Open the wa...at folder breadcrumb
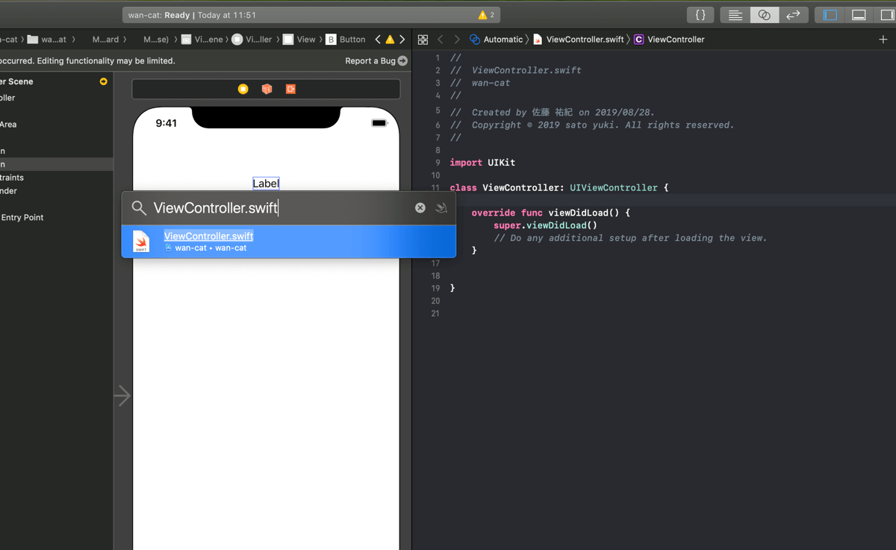Image resolution: width=896 pixels, height=550 pixels. (x=47, y=40)
